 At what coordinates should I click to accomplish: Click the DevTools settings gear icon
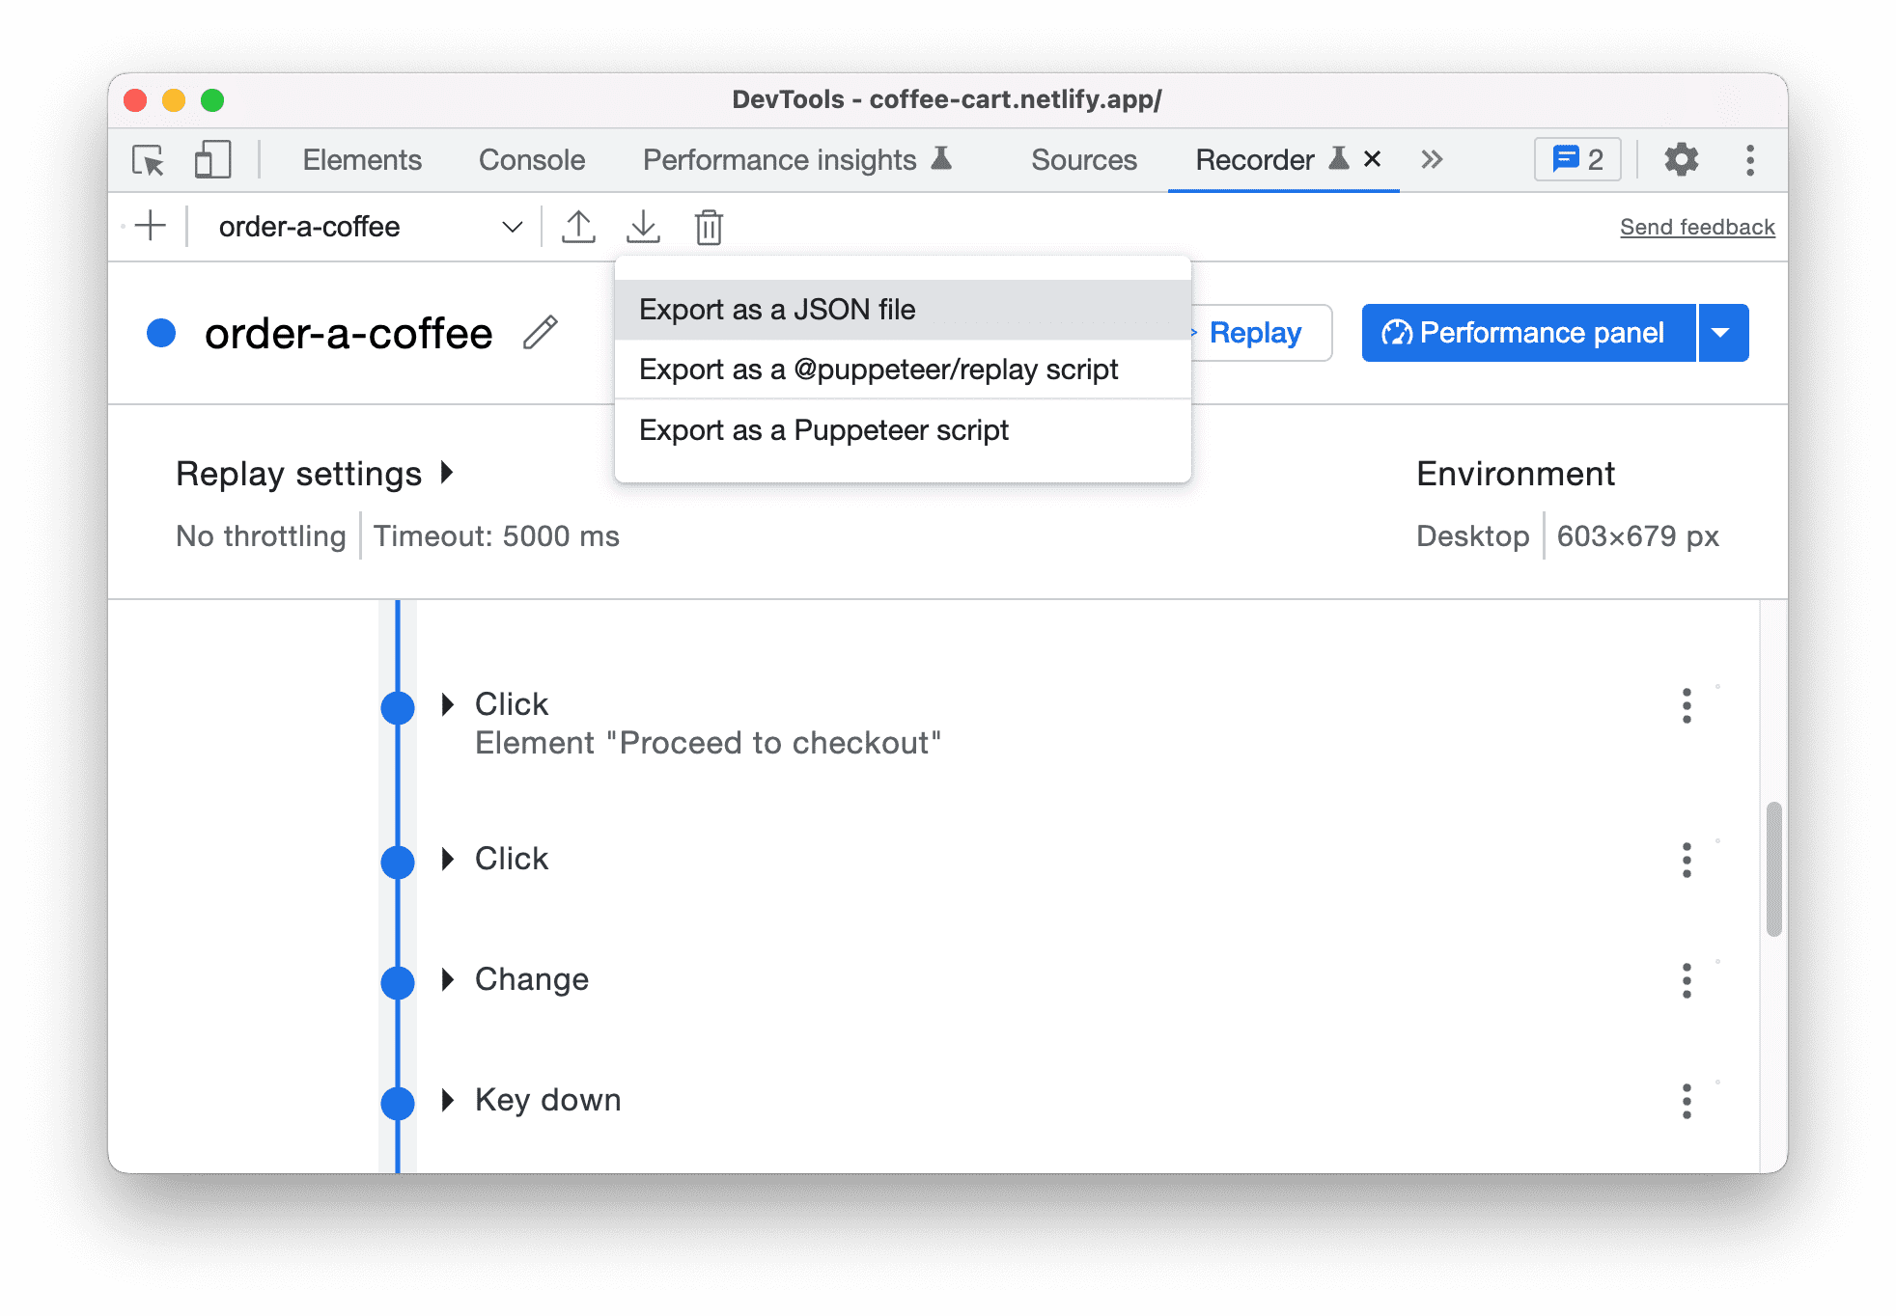pyautogui.click(x=1682, y=160)
